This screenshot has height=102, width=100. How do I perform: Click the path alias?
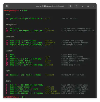pos(47,45)
